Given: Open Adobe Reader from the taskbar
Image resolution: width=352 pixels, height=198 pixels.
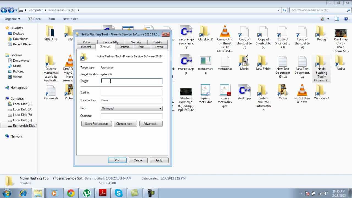Looking at the screenshot, I should coord(103,193).
